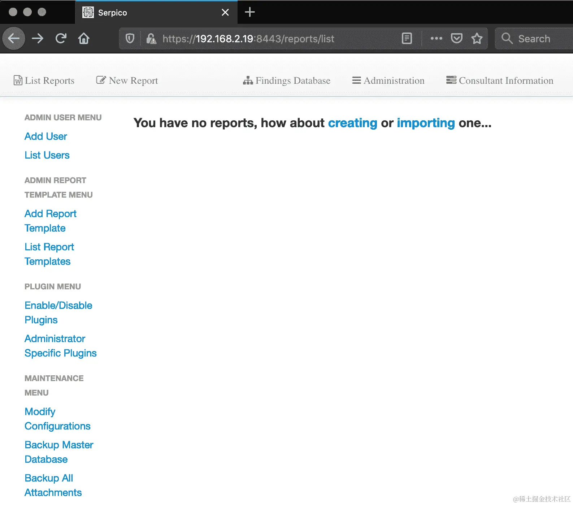This screenshot has width=573, height=505.
Task: Toggle reader view icon in address bar
Action: (407, 38)
